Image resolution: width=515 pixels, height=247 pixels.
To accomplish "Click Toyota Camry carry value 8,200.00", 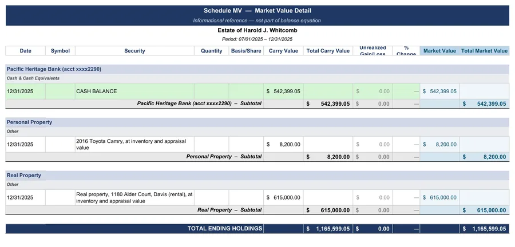I will [x=283, y=144].
